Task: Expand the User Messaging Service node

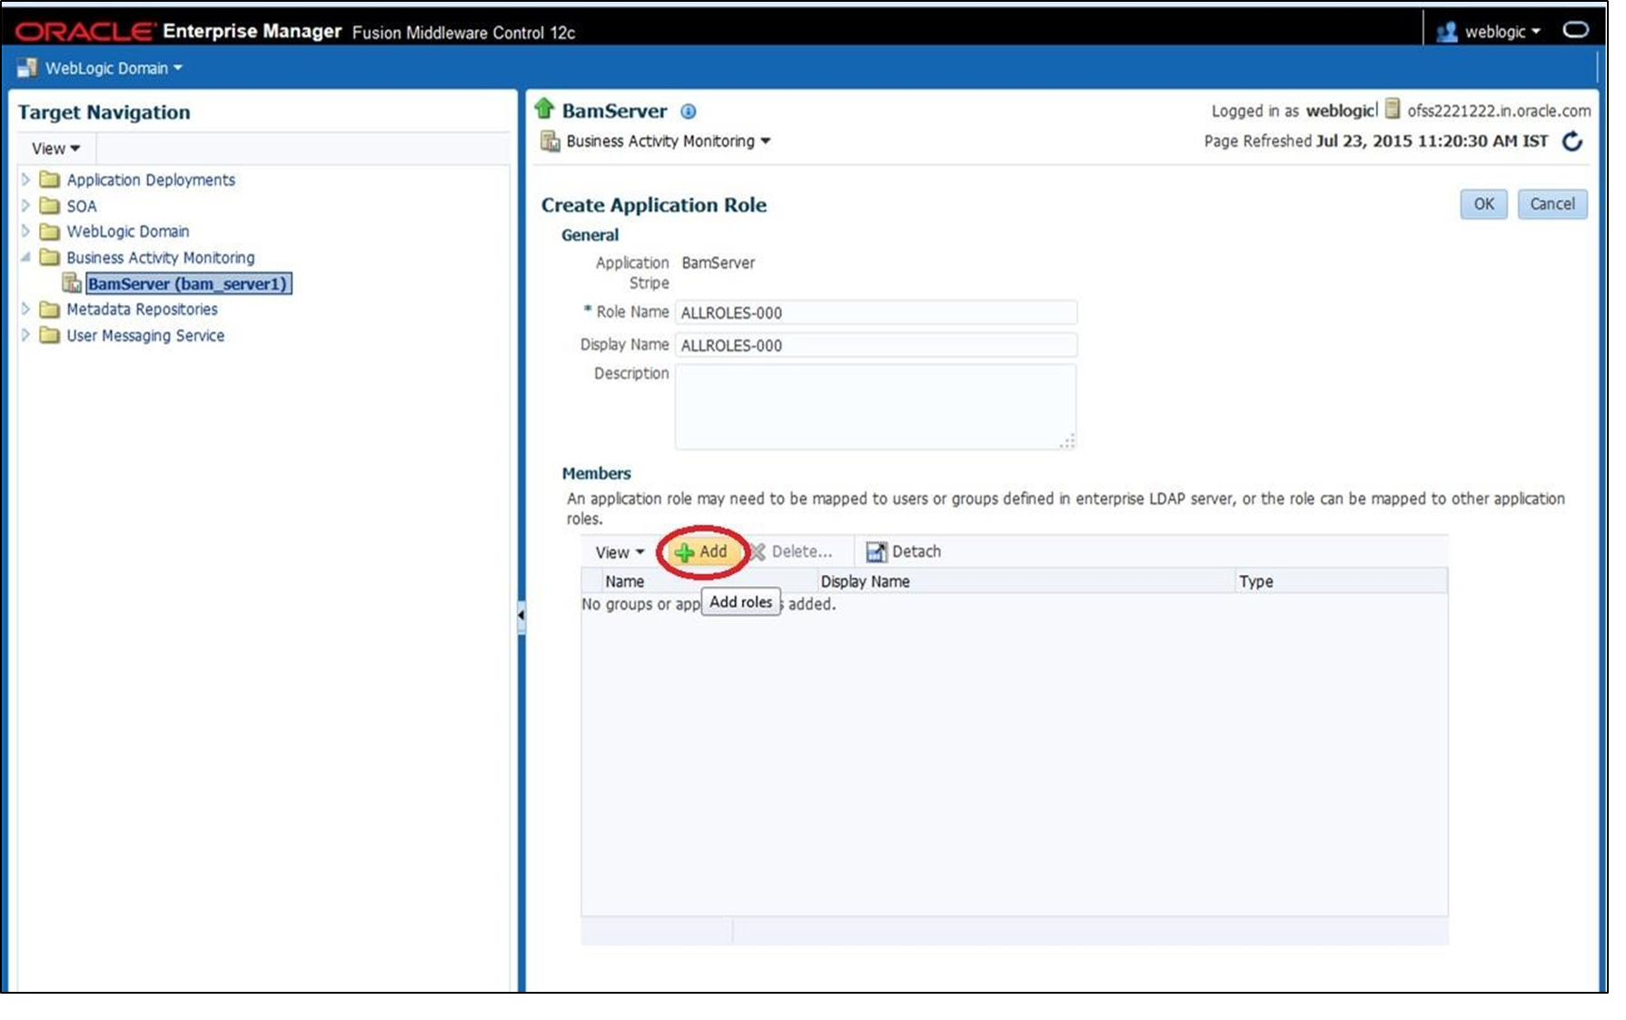Action: point(25,336)
